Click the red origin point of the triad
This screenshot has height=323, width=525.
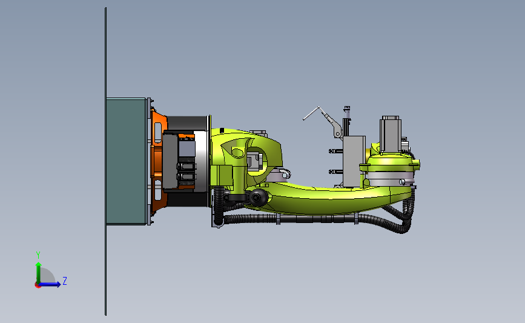tap(38, 285)
